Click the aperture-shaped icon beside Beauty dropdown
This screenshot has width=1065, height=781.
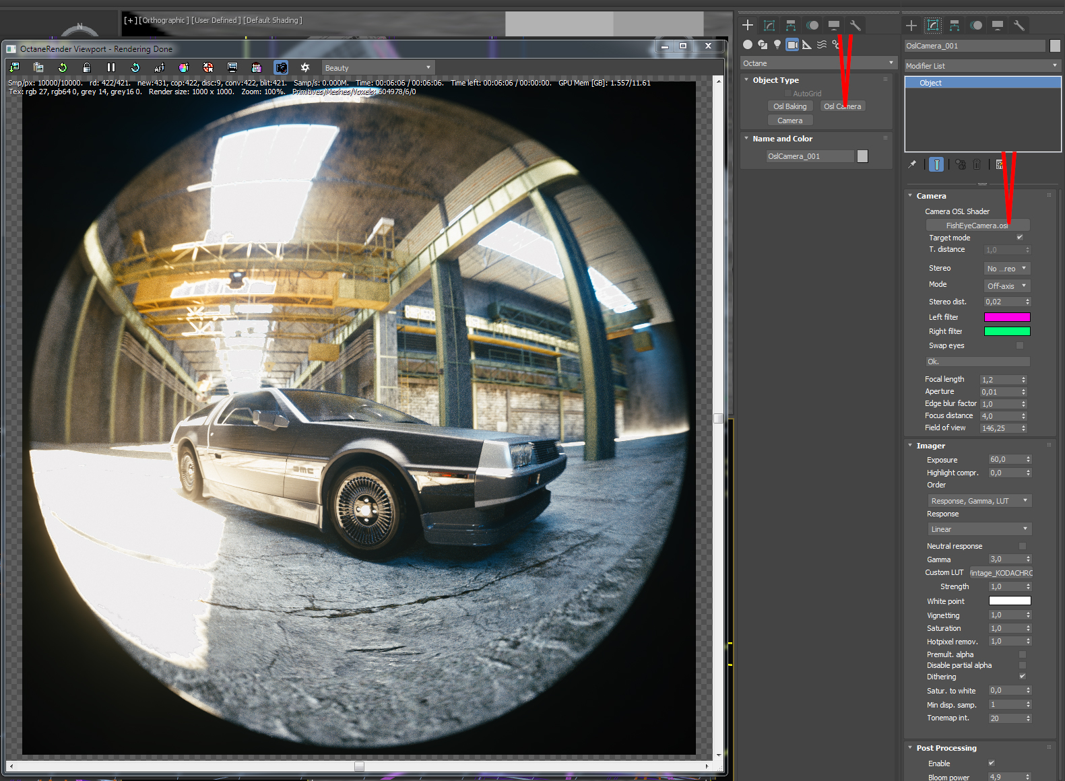click(305, 67)
